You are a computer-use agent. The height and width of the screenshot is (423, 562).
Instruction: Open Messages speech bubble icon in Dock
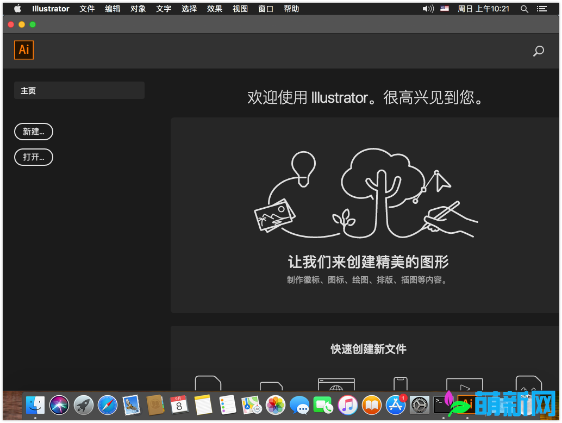(299, 406)
